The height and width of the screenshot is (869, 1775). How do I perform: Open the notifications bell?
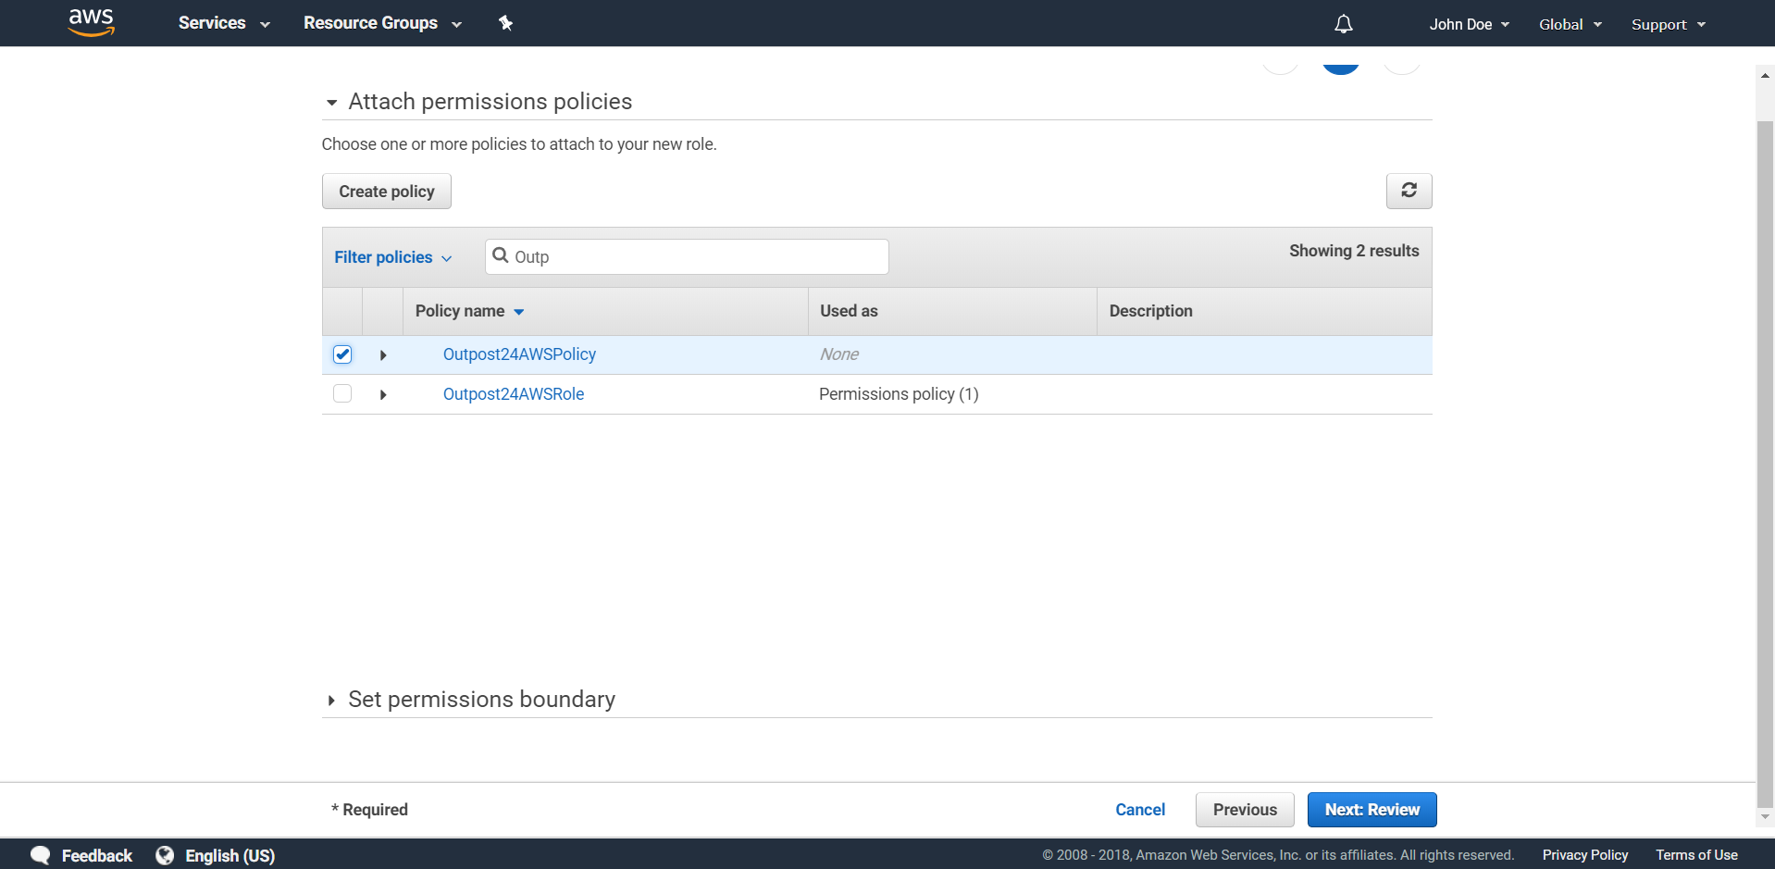(x=1343, y=24)
